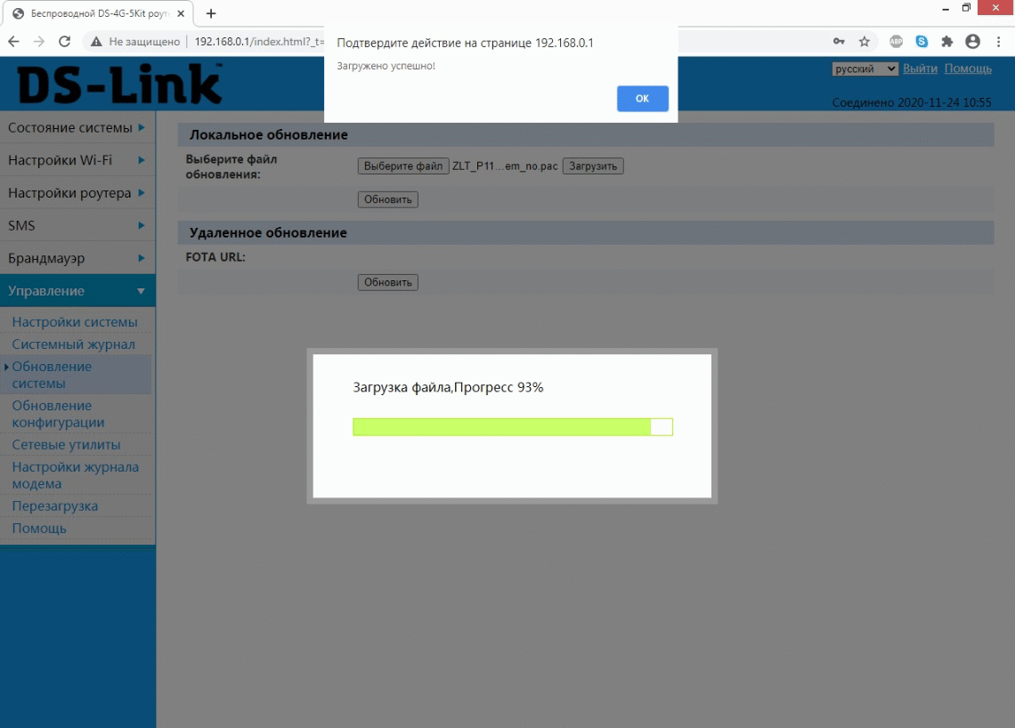Open the Chrome profile avatar icon
The width and height of the screenshot is (1015, 728).
click(972, 42)
